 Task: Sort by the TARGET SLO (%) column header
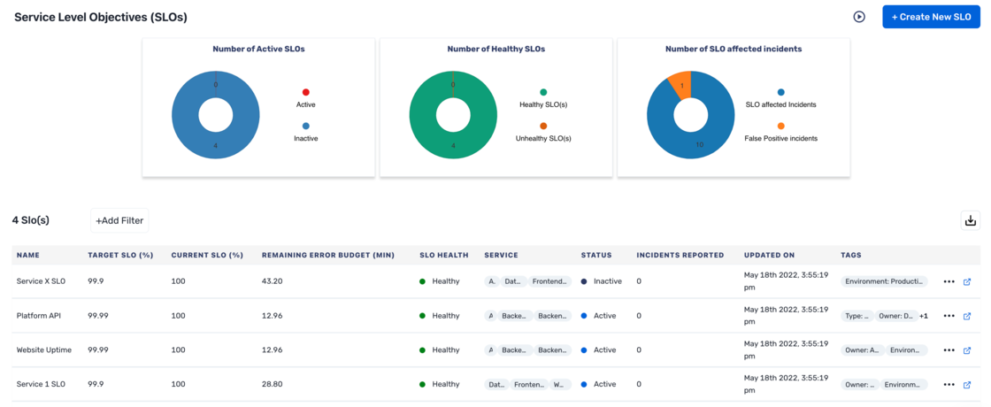[x=121, y=256]
